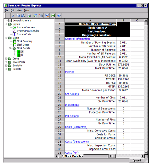Follow the Costs (Inspections) link
152x167 pixels.
77,142
